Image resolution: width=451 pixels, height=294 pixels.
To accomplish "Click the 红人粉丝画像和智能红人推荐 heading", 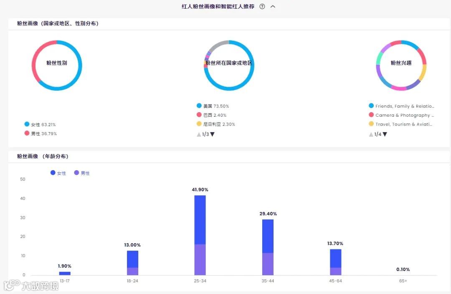I will [x=218, y=7].
